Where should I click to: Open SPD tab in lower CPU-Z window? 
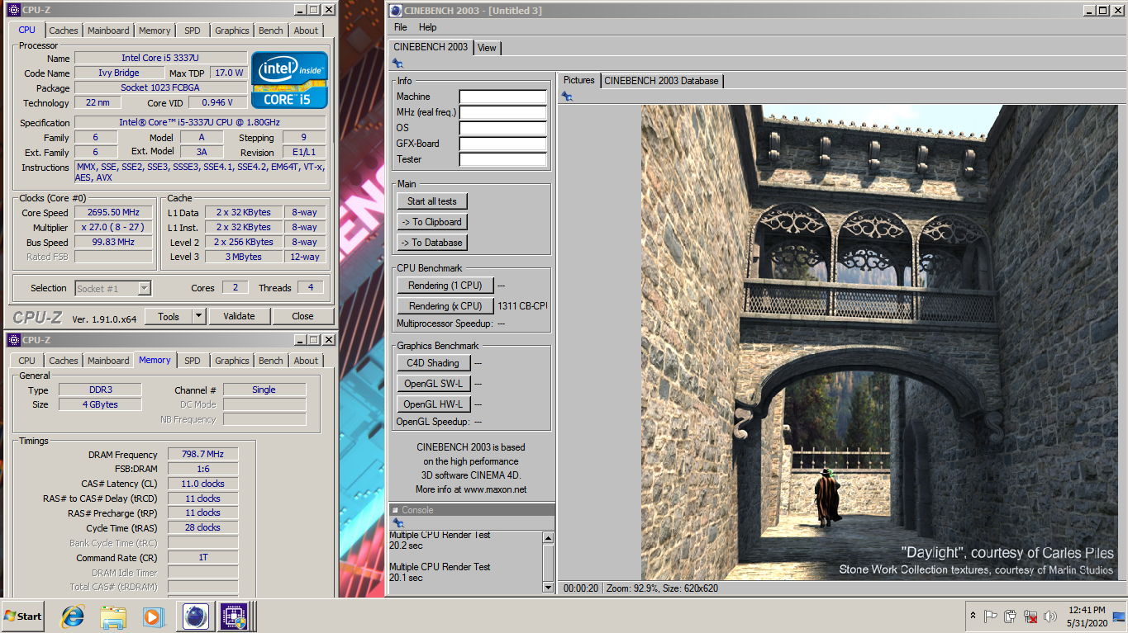coord(193,361)
